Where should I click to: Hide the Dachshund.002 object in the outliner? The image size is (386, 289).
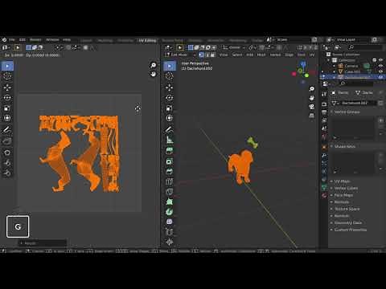pos(380,77)
